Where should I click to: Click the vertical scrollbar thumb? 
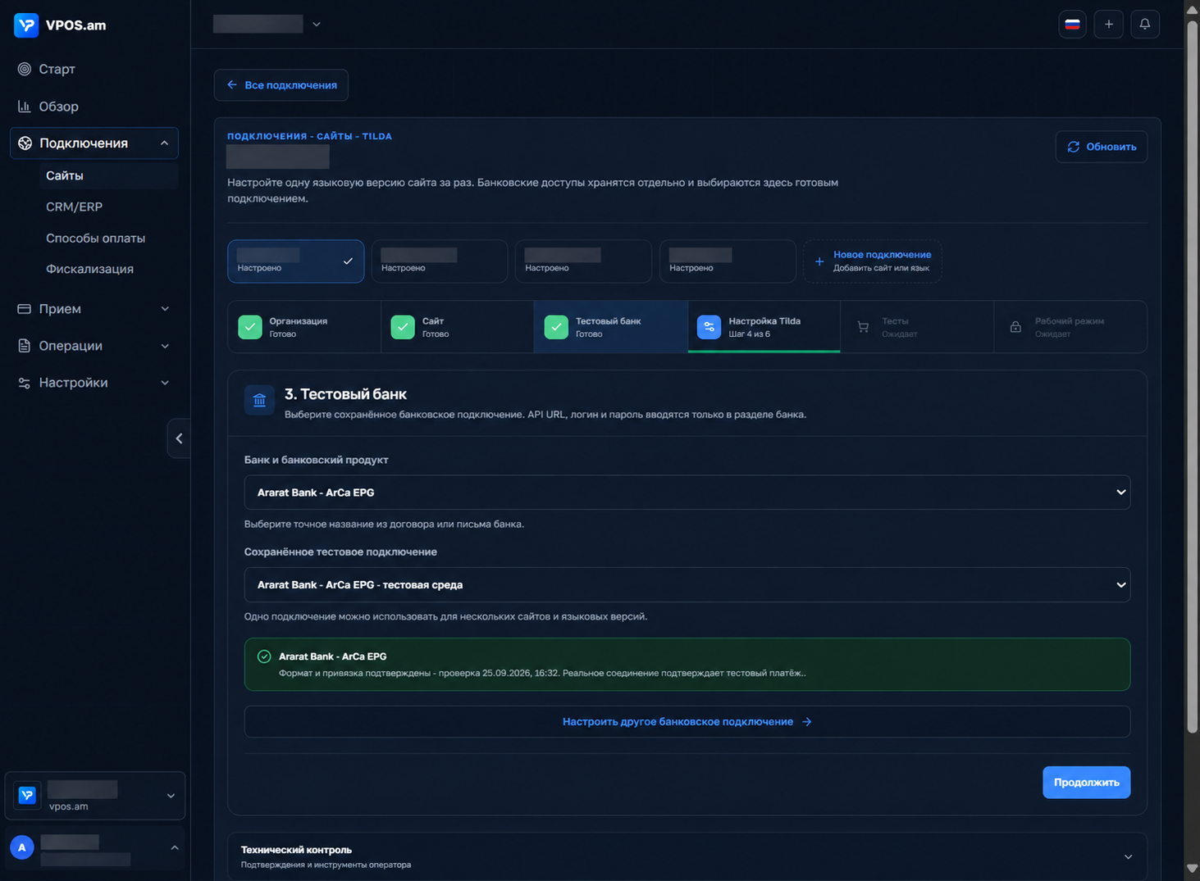(x=1192, y=377)
